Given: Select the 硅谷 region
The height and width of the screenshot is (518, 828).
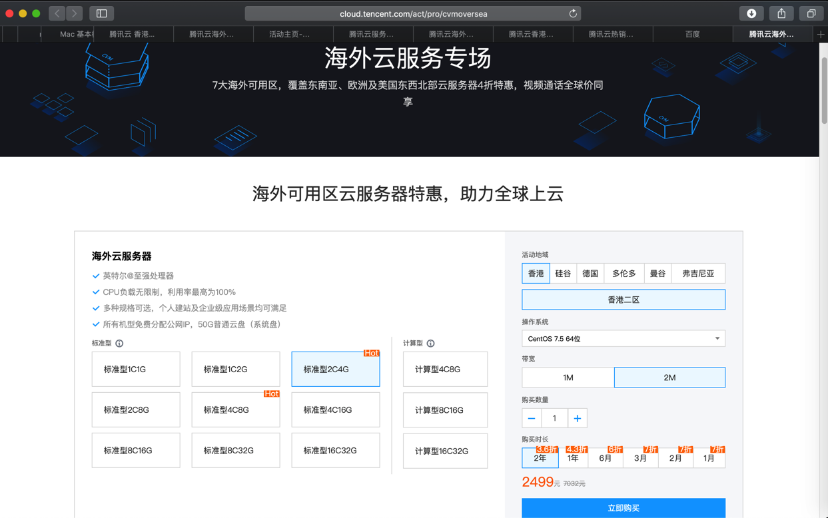Looking at the screenshot, I should tap(564, 274).
